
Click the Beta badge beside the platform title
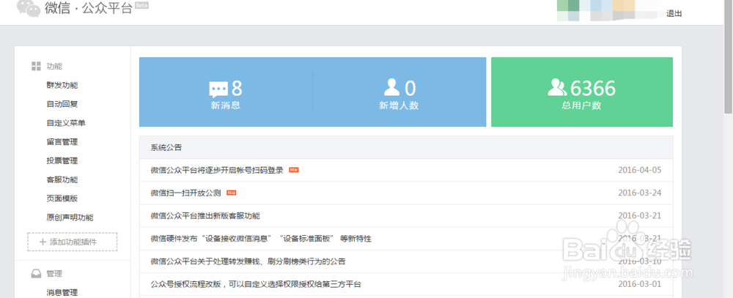(x=141, y=6)
